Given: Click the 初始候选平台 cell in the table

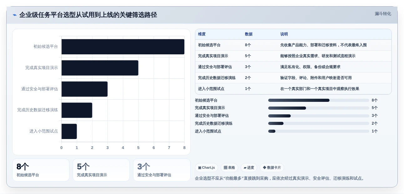Looking at the screenshot, I should pos(209,45).
